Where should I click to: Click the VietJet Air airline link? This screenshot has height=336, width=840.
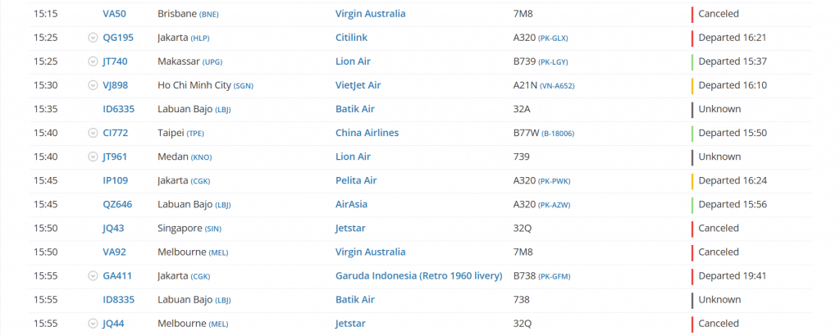coord(358,85)
